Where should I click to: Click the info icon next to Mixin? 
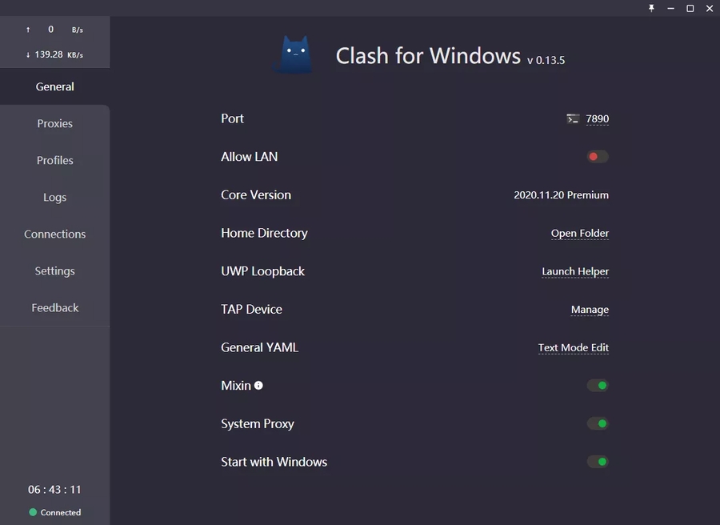pos(258,385)
